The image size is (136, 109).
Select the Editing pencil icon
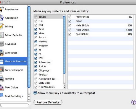coord(2,27)
